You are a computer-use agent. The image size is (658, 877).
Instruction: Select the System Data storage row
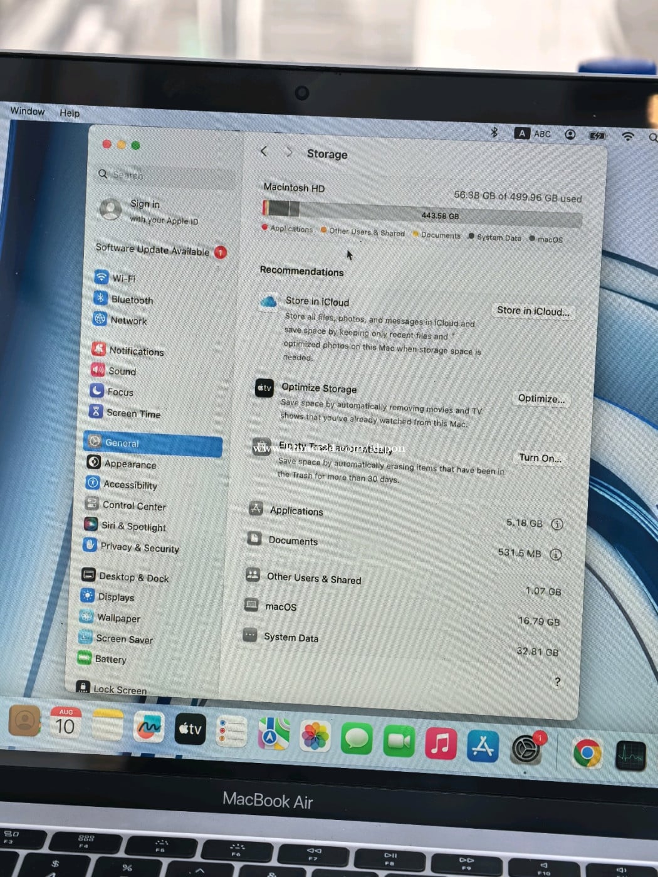(x=401, y=644)
